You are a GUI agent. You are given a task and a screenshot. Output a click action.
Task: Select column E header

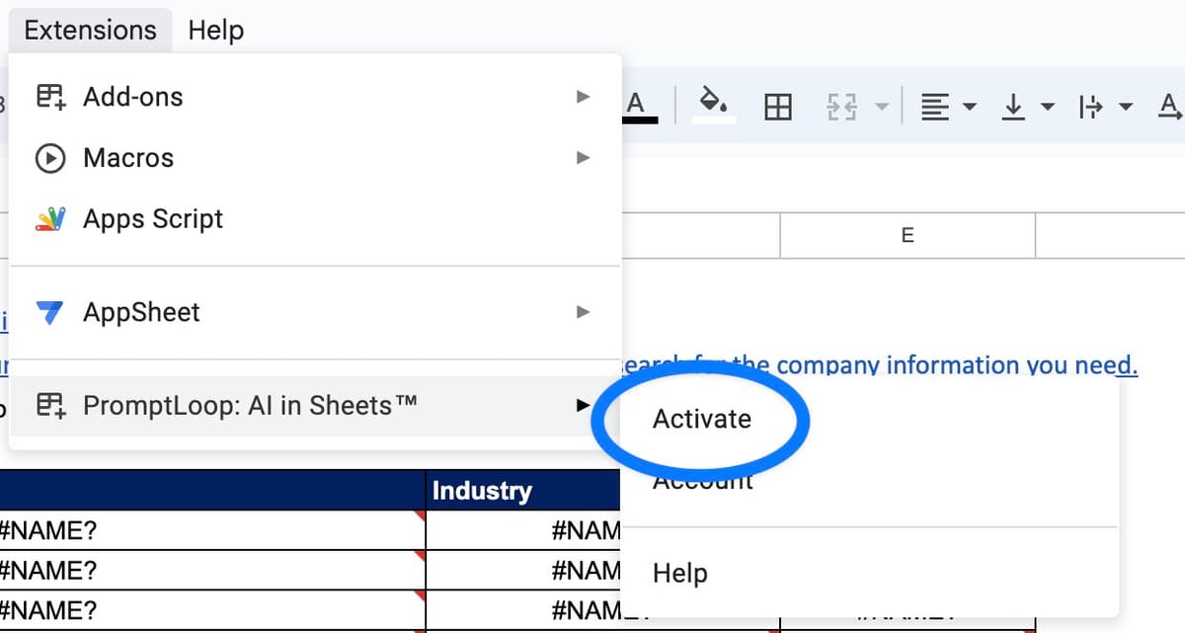tap(908, 235)
